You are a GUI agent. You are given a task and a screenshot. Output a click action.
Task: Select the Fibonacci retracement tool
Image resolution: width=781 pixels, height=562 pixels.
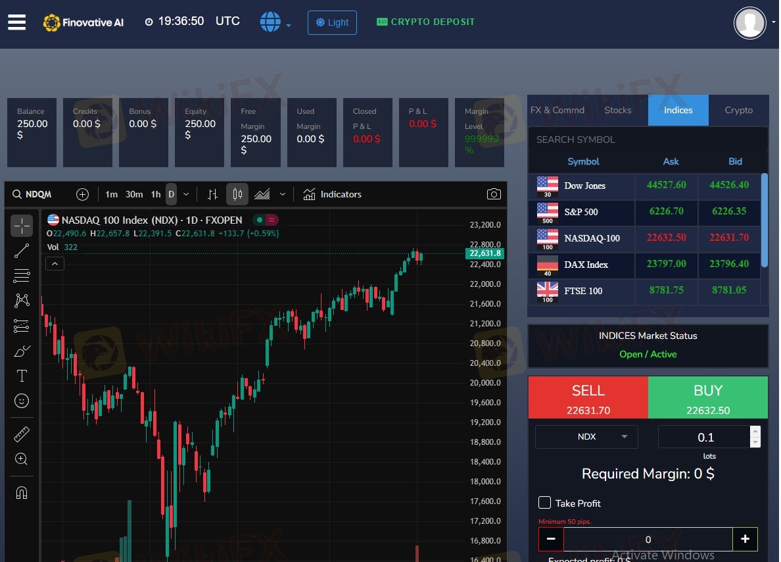click(22, 275)
